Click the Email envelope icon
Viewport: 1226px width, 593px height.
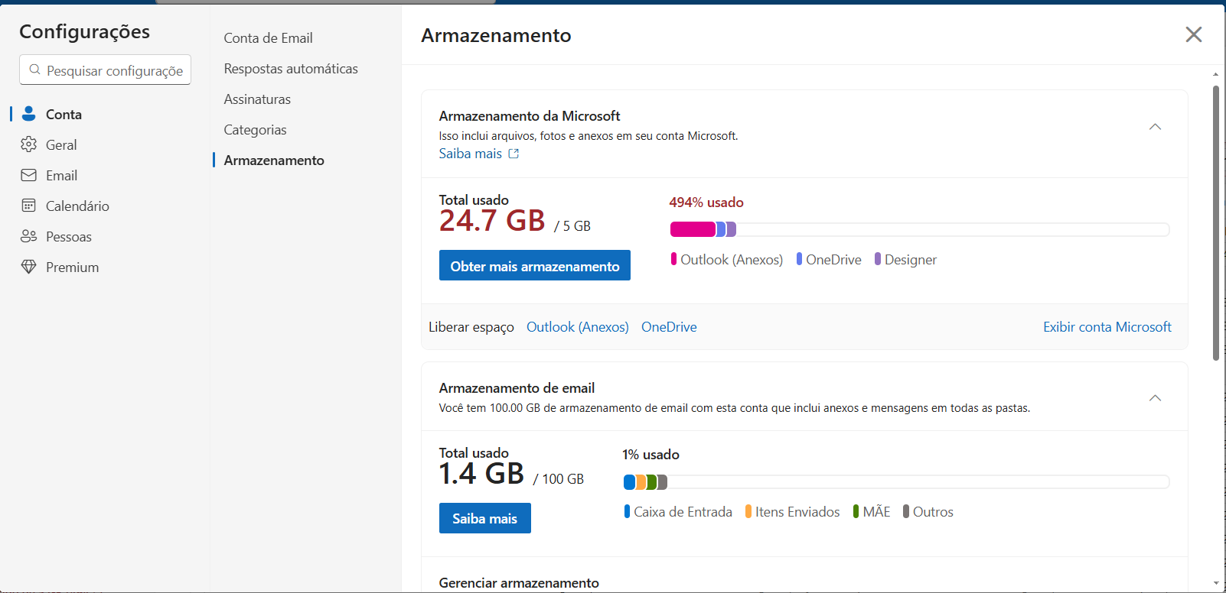(x=29, y=175)
